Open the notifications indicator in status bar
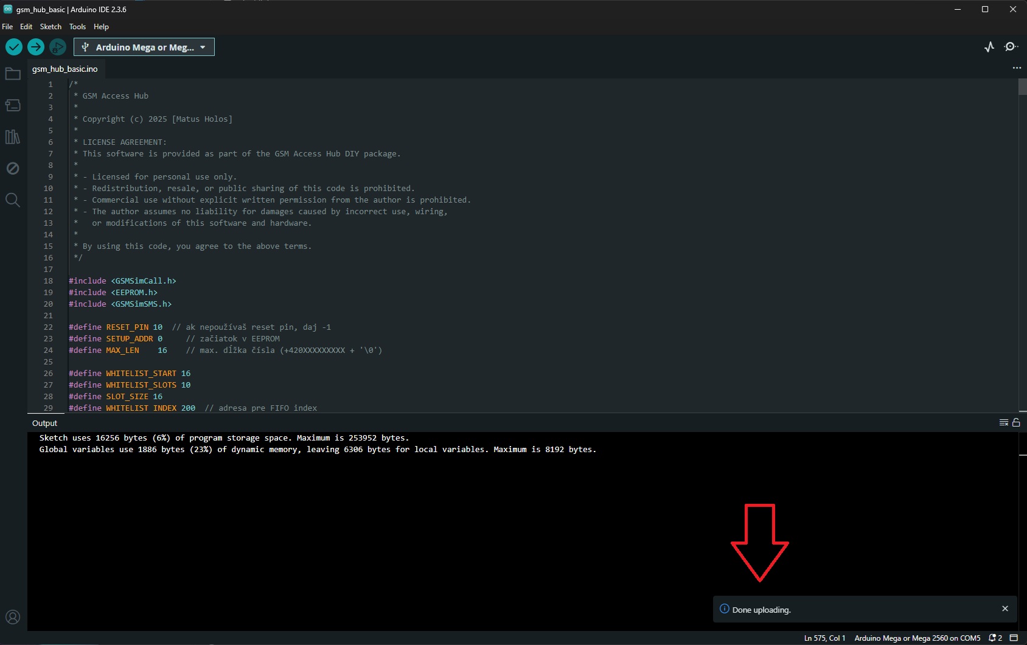Image resolution: width=1027 pixels, height=645 pixels. click(x=995, y=638)
